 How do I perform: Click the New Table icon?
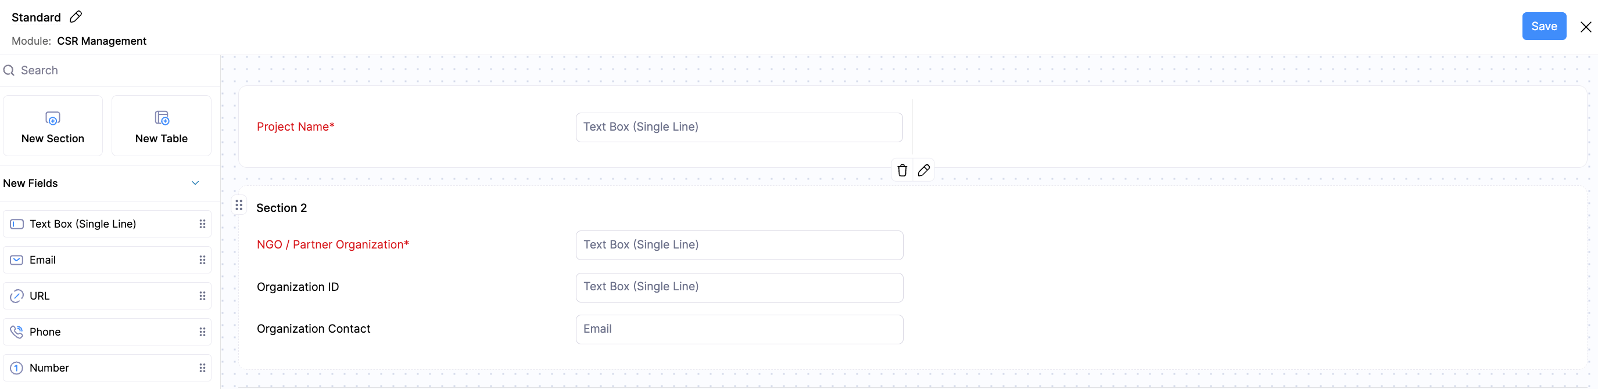[162, 118]
